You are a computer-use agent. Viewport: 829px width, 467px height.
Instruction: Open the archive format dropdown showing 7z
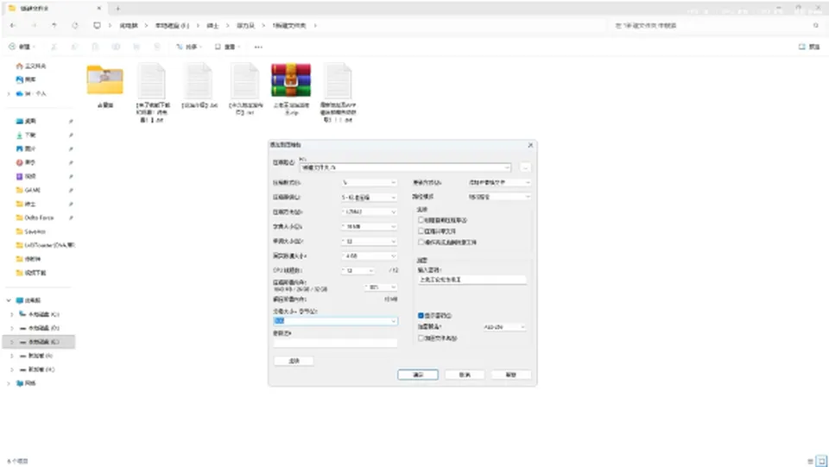coord(369,182)
